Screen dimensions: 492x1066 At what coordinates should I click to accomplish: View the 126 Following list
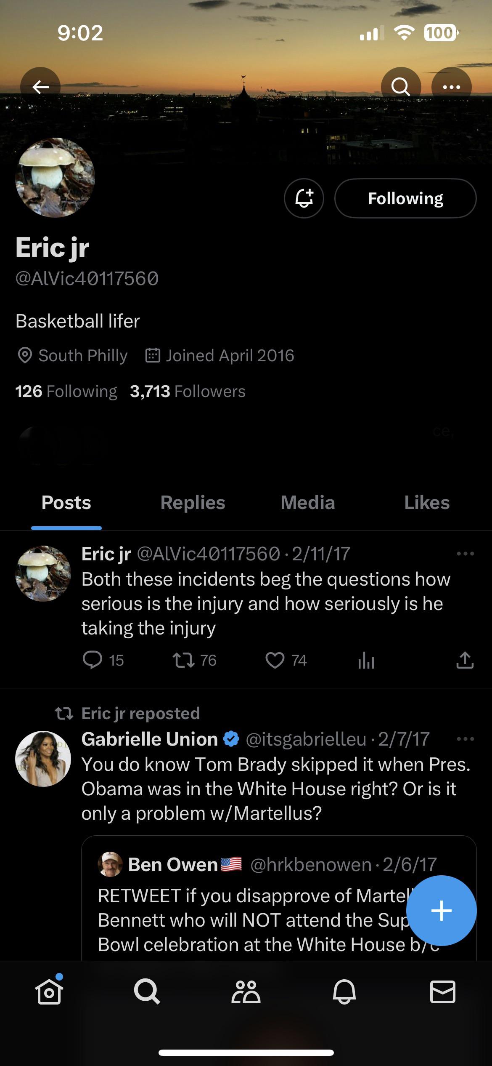(x=66, y=392)
